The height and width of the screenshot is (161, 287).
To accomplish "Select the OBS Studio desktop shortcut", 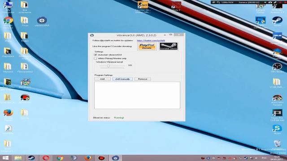I will tap(277, 68).
